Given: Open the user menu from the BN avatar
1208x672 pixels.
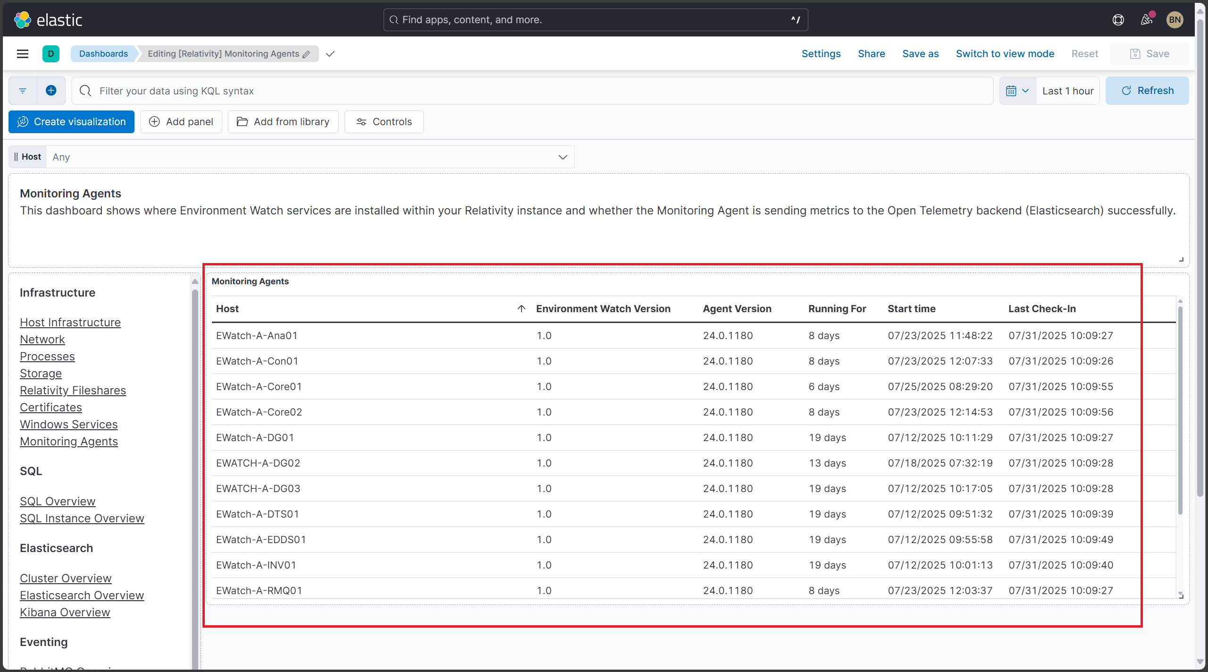Looking at the screenshot, I should (x=1174, y=20).
